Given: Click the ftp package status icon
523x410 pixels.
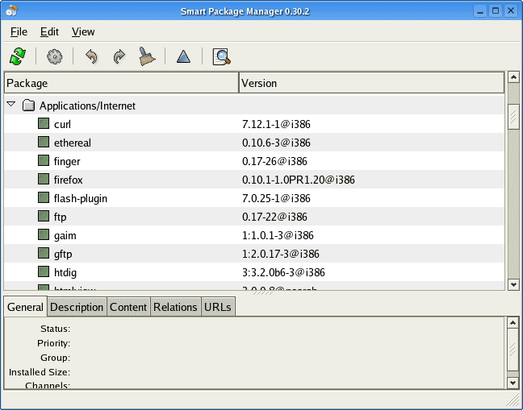Looking at the screenshot, I should pyautogui.click(x=44, y=217).
